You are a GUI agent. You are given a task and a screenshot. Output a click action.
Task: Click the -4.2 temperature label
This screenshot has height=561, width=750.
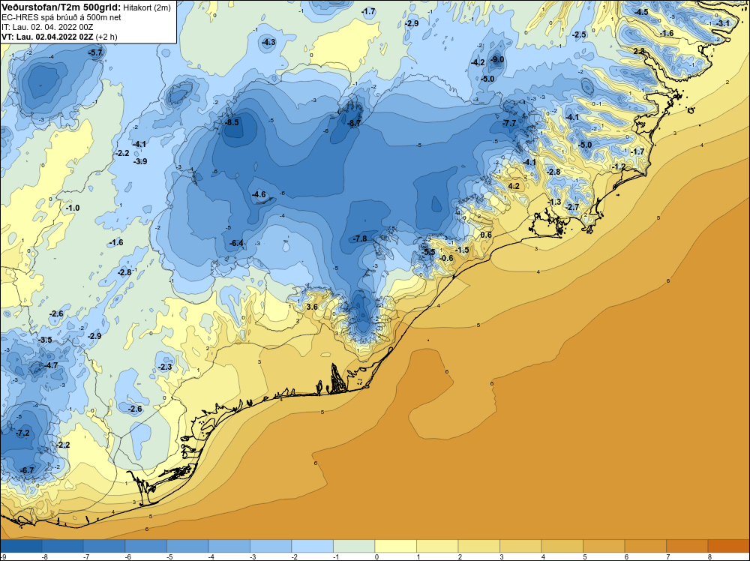pyautogui.click(x=478, y=62)
